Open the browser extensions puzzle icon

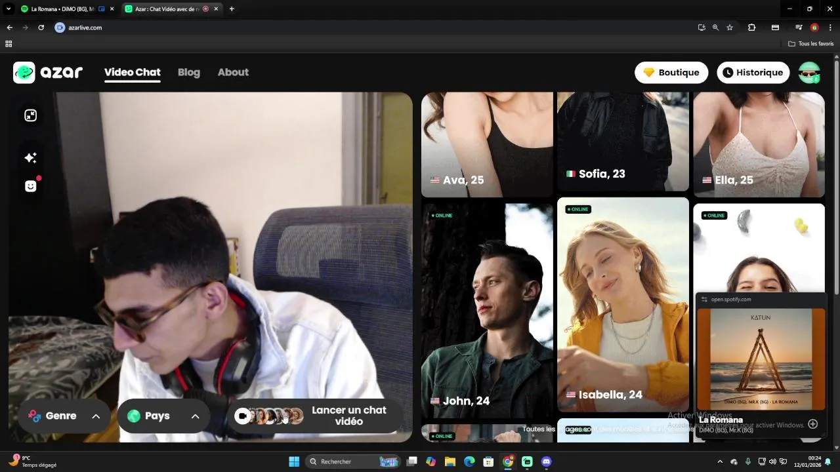[752, 28]
